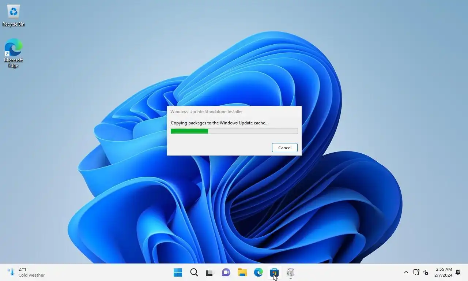Launch Microsoft Edge from the taskbar

(258, 272)
